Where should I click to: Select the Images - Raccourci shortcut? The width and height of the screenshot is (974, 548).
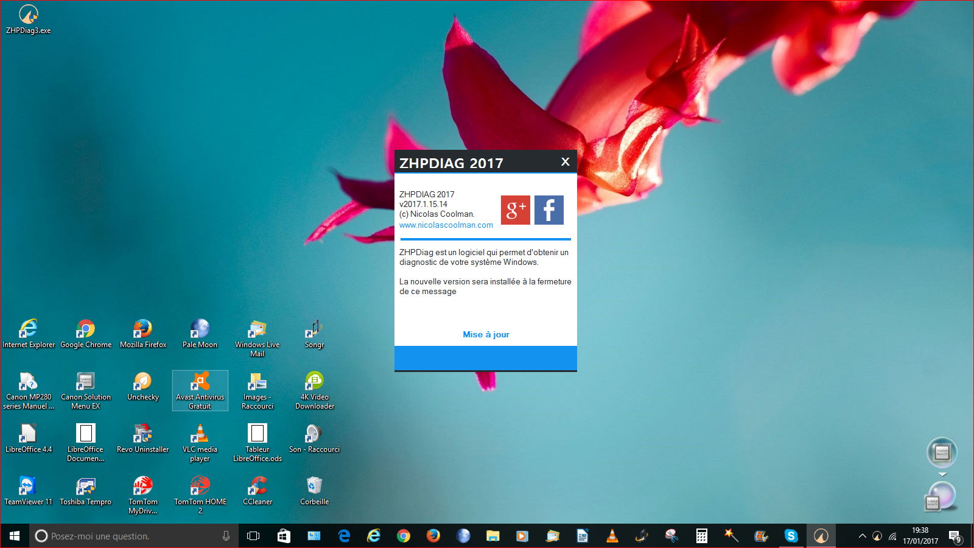pos(258,390)
